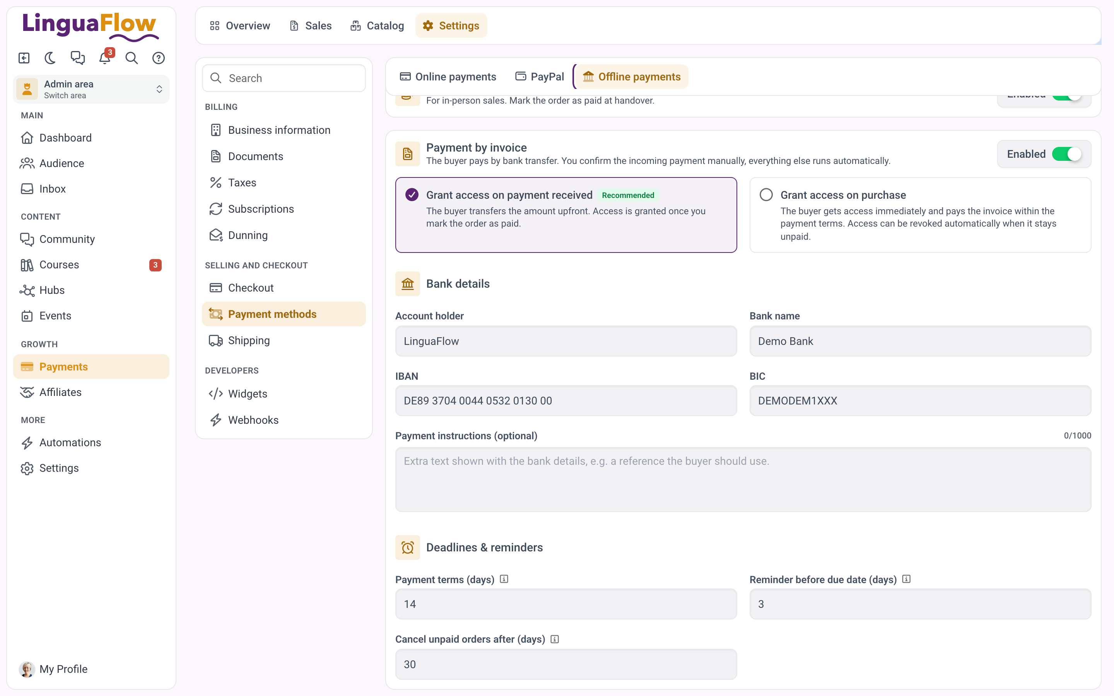Image resolution: width=1114 pixels, height=696 pixels.
Task: Open the help question mark icon
Action: [x=158, y=58]
